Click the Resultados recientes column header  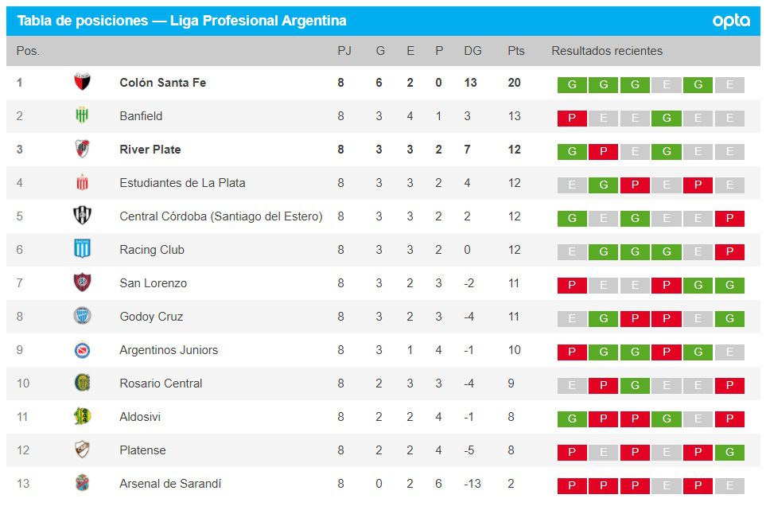coord(607,51)
